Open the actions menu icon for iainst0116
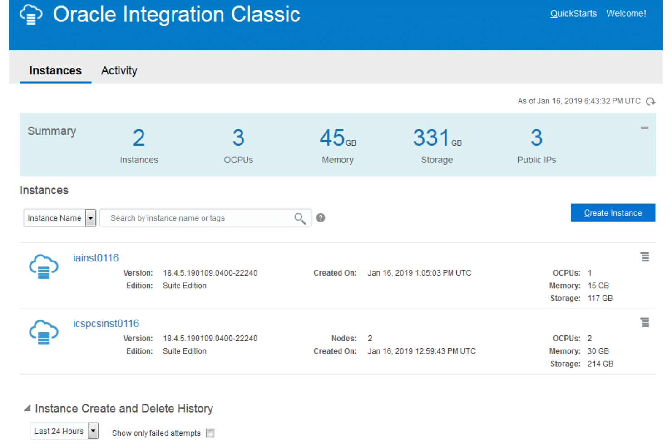 click(x=645, y=256)
